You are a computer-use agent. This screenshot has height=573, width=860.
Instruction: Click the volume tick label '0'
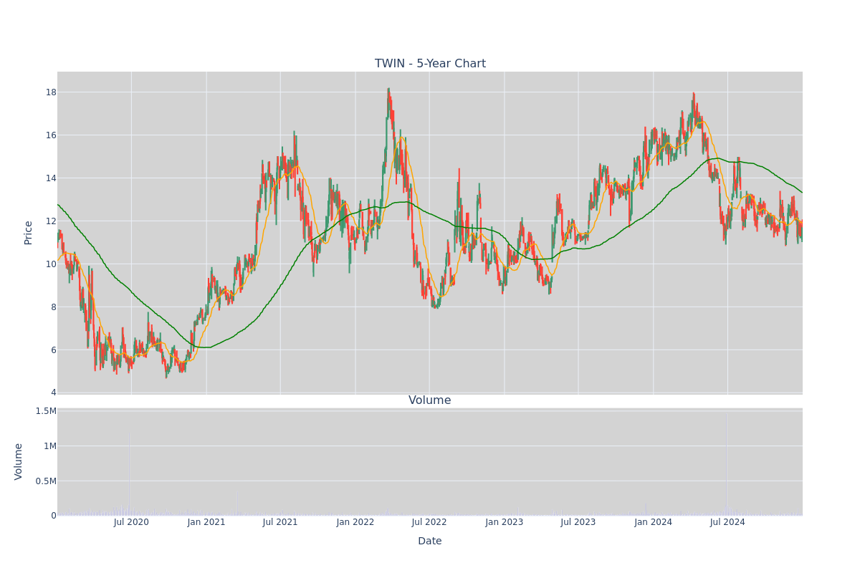(x=54, y=516)
